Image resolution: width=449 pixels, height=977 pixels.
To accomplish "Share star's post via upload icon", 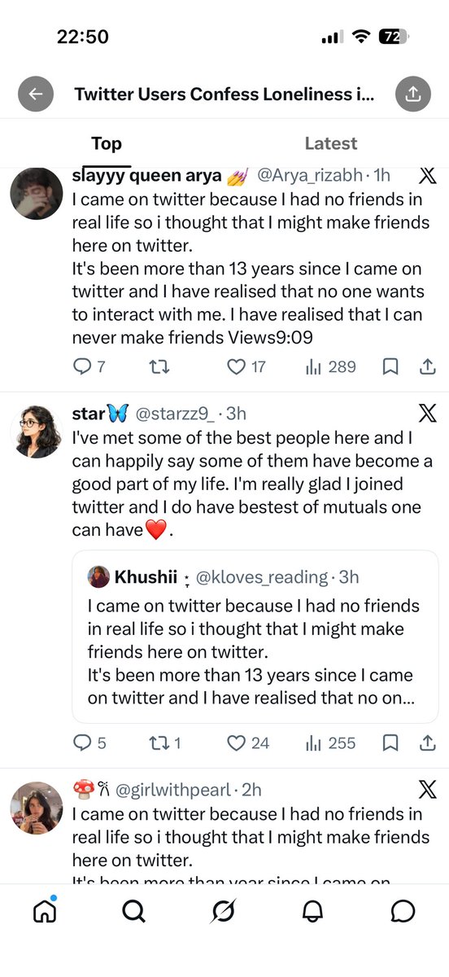I will click(x=427, y=743).
